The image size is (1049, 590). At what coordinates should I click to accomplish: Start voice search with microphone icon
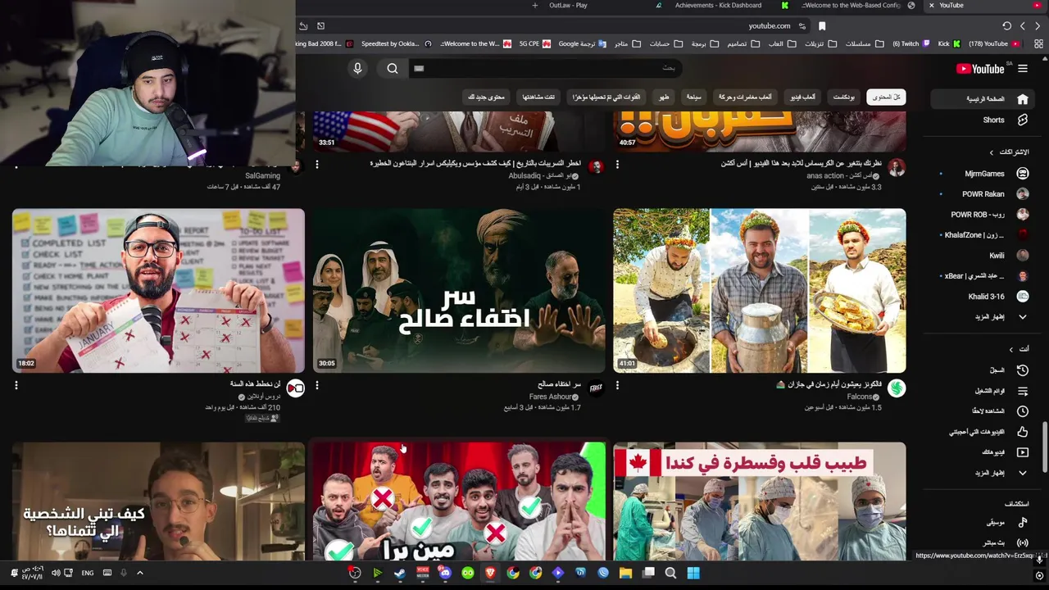pos(357,69)
